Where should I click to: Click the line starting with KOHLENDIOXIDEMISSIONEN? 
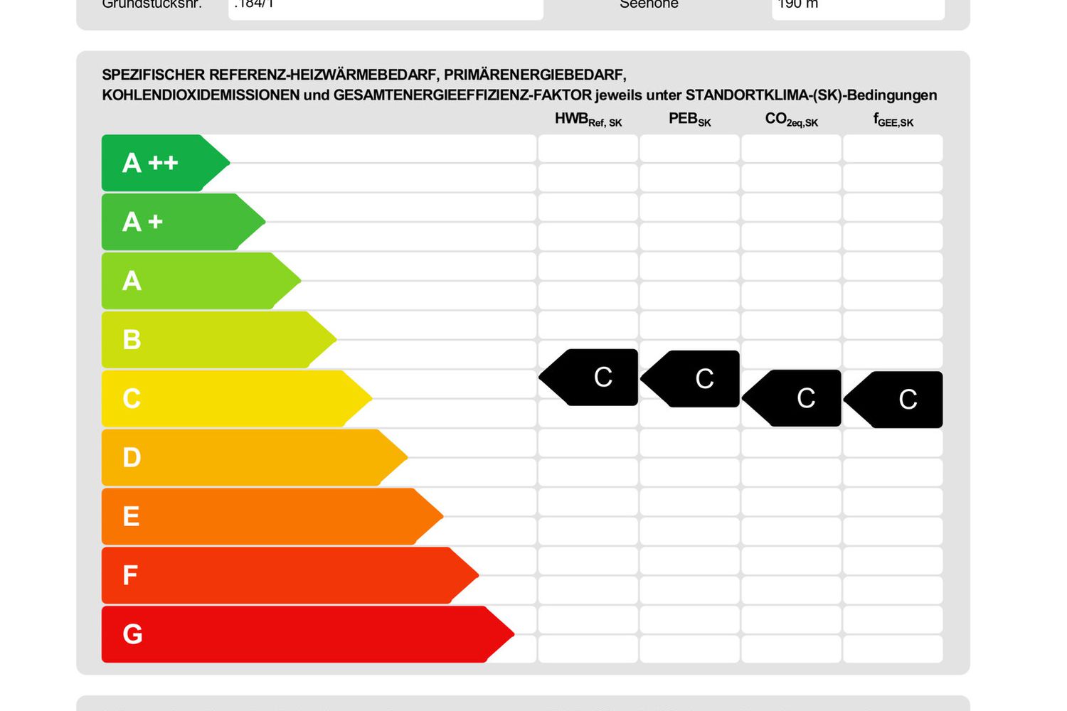(519, 95)
